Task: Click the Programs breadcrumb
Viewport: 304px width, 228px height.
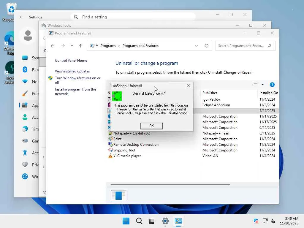Action: (x=108, y=46)
